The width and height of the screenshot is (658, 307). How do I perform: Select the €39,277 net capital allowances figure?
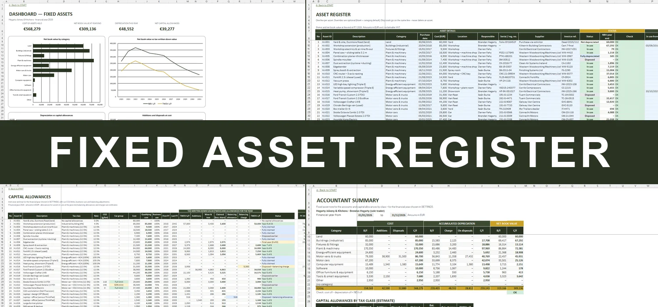pos(167,29)
